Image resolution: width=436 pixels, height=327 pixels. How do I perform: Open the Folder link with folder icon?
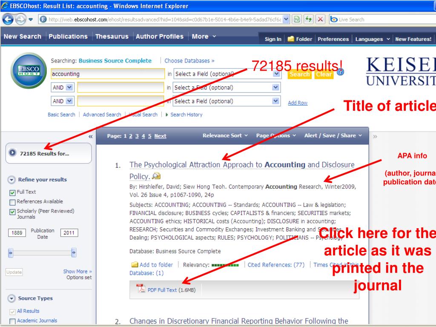pyautogui.click(x=300, y=39)
